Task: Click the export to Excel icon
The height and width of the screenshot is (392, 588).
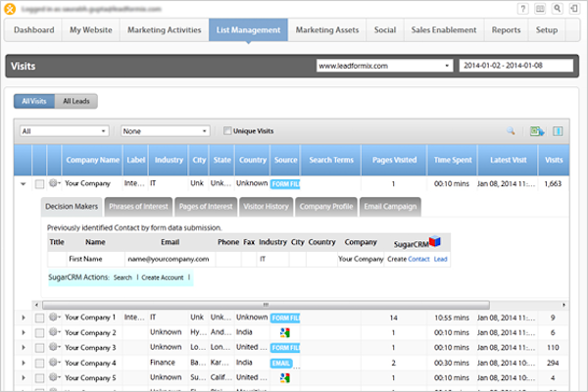Action: [536, 130]
